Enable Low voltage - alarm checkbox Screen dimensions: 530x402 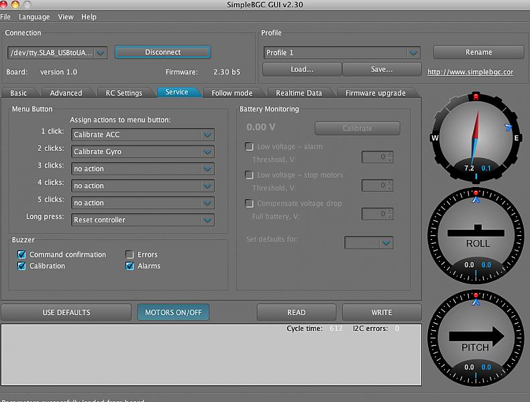(249, 147)
